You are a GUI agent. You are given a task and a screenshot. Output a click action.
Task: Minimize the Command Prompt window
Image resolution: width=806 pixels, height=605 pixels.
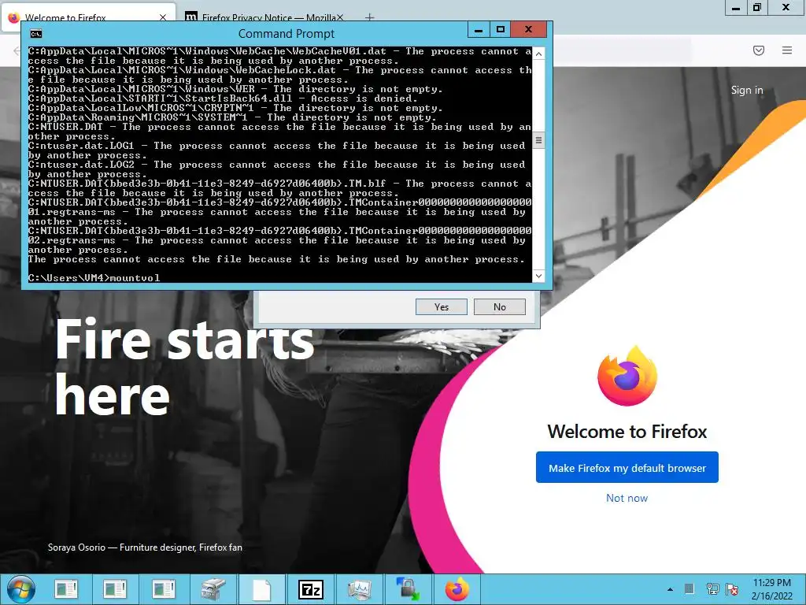(479, 30)
